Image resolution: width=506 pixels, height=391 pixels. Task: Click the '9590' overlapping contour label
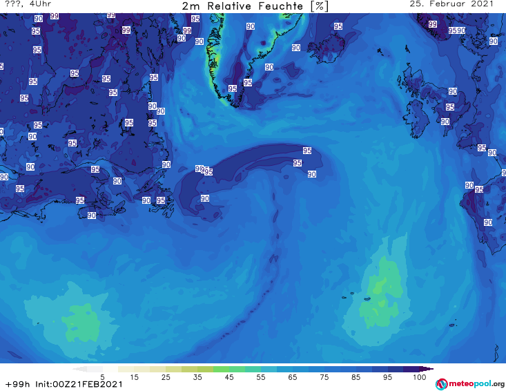[x=457, y=30]
